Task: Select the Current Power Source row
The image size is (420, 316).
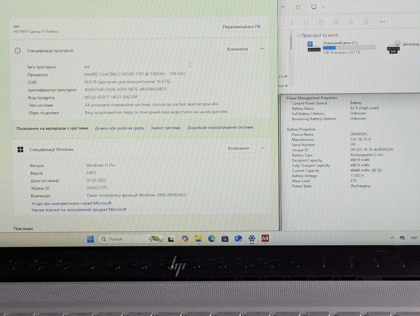Action: (327, 103)
